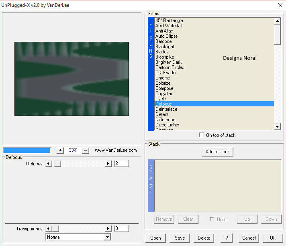Select the Acid Waterfall filter
The image size is (286, 246).
click(214, 26)
